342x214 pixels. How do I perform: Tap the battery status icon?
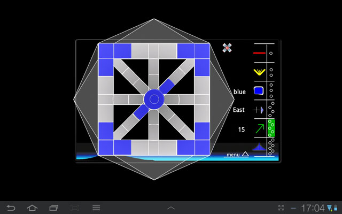point(336,208)
